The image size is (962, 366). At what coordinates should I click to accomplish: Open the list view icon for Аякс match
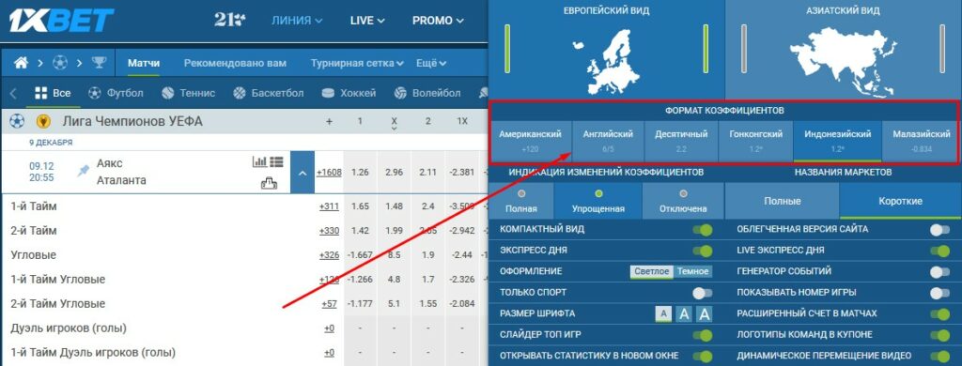276,161
